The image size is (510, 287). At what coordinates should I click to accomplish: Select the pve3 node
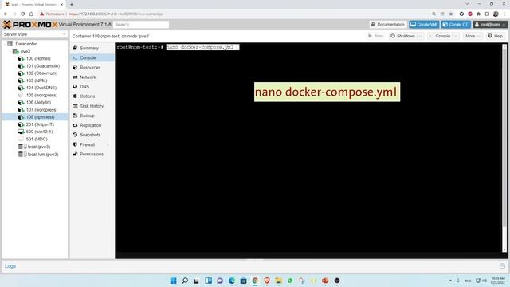(x=25, y=51)
